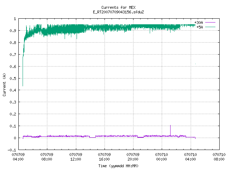
Task: Click the x-axis label 070709 08:00
Action: (47, 157)
